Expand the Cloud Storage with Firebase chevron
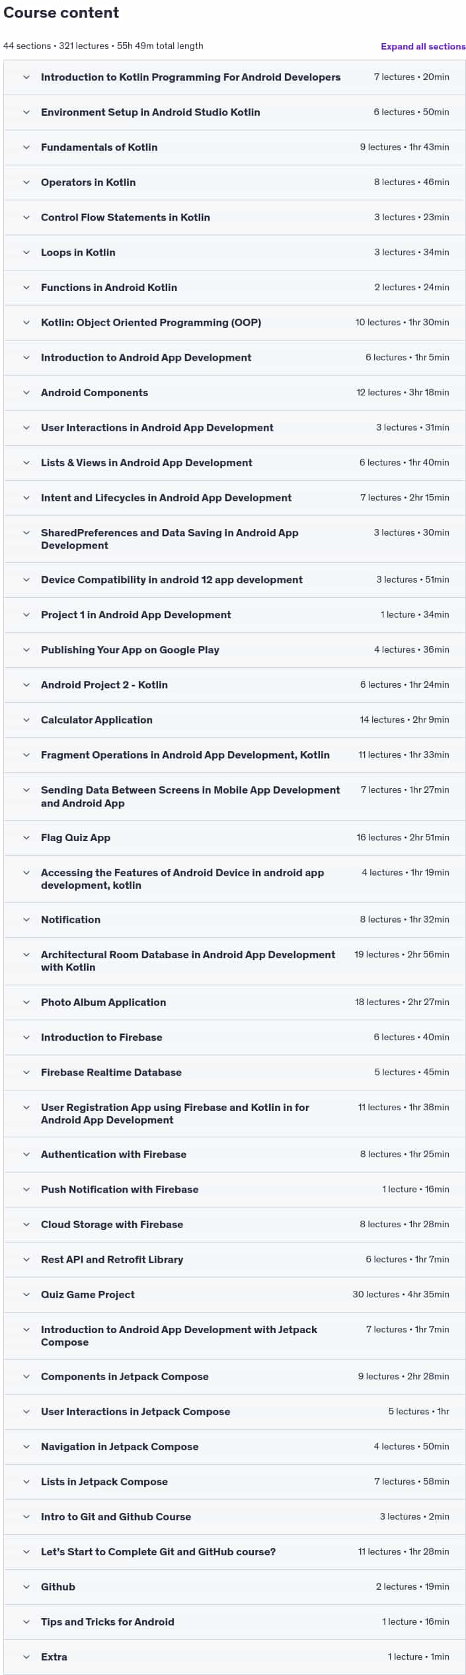 tap(26, 1225)
